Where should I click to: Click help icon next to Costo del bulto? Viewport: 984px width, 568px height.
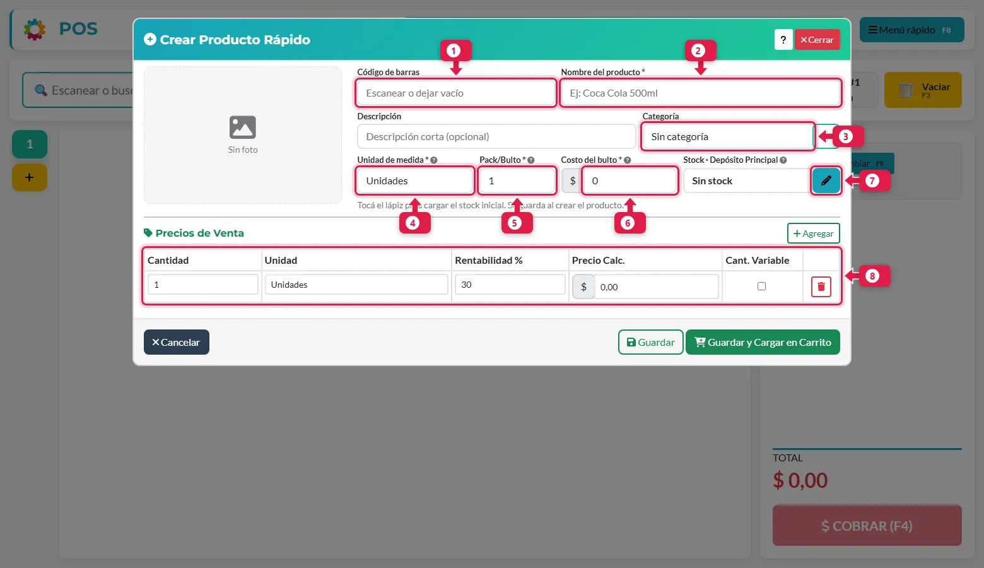(628, 160)
